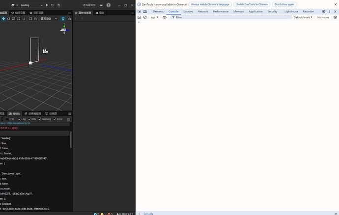Select the camera node in scene view
This screenshot has width=339, height=215.
tap(45, 51)
